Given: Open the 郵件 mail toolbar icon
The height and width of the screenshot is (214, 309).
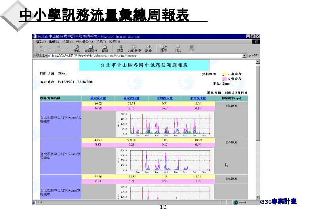Looking at the screenshot, I should 163,49.
